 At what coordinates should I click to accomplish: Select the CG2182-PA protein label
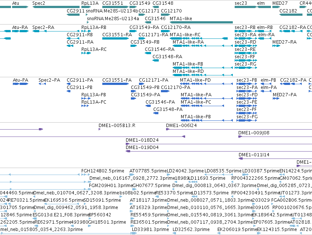coord(293,80)
